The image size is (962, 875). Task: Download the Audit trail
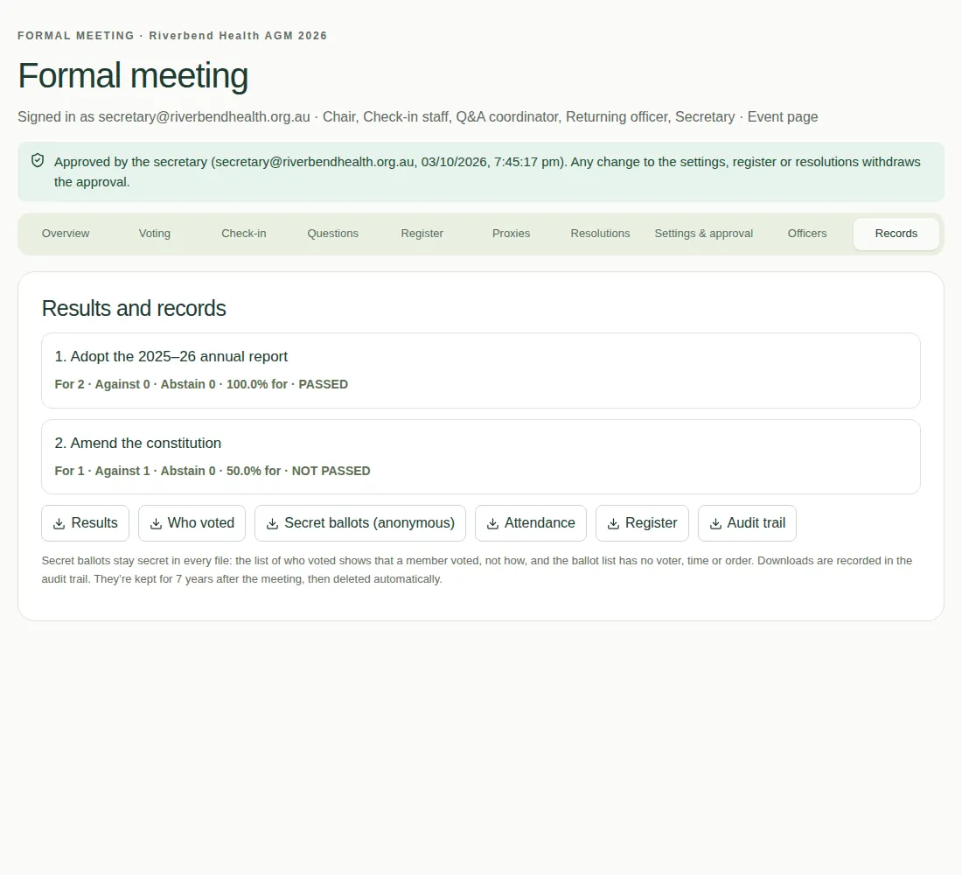(x=747, y=523)
